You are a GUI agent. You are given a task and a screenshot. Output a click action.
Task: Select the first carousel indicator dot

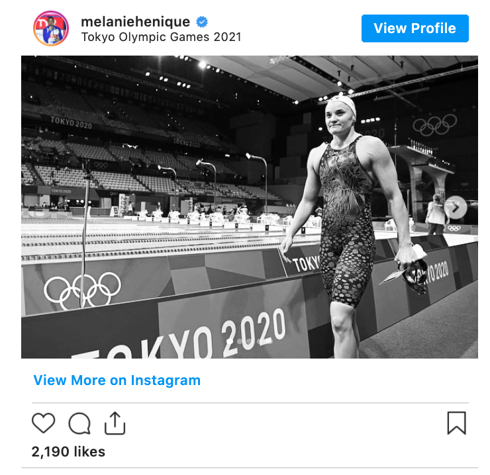point(231,342)
